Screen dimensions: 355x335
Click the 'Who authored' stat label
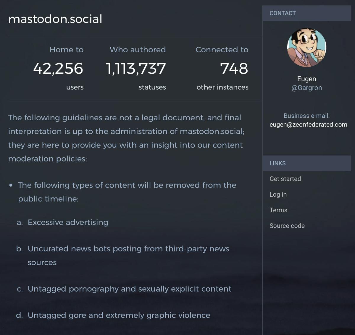(138, 50)
